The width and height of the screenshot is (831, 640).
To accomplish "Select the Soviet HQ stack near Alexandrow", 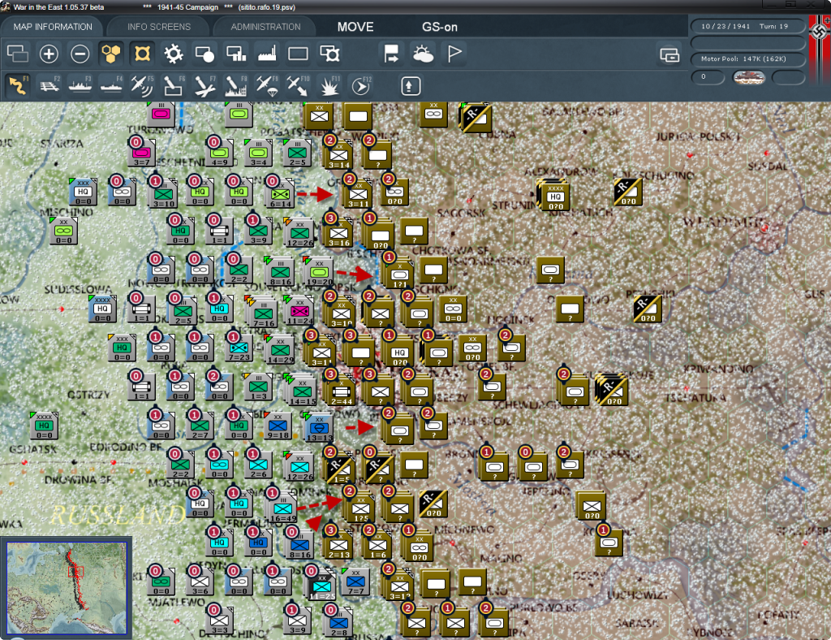I will (553, 195).
